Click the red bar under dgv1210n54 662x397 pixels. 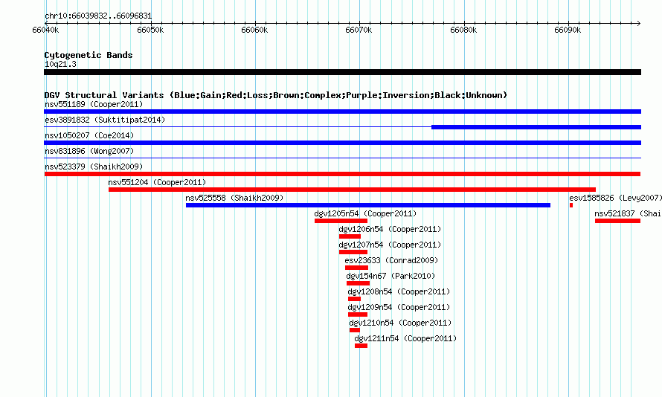pos(355,330)
